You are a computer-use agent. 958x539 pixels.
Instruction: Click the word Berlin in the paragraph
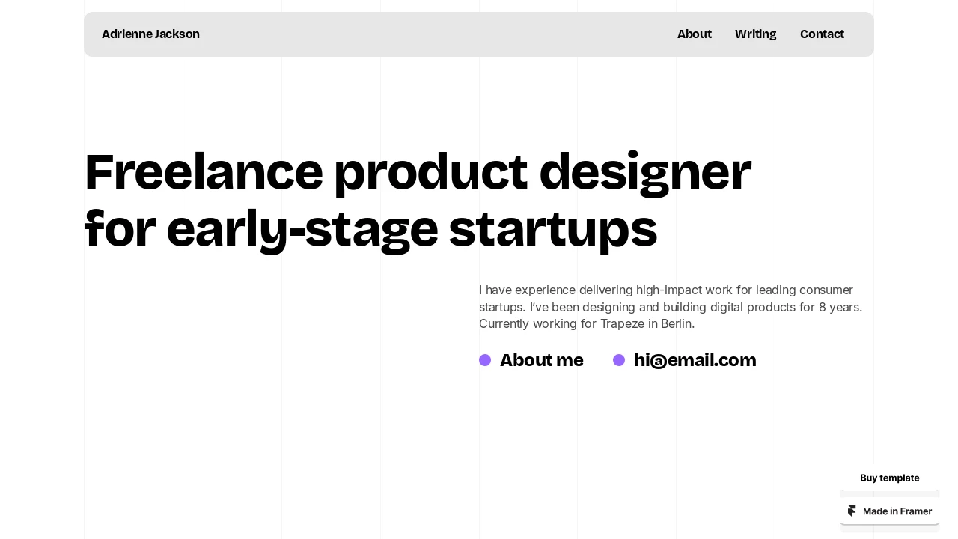(676, 324)
